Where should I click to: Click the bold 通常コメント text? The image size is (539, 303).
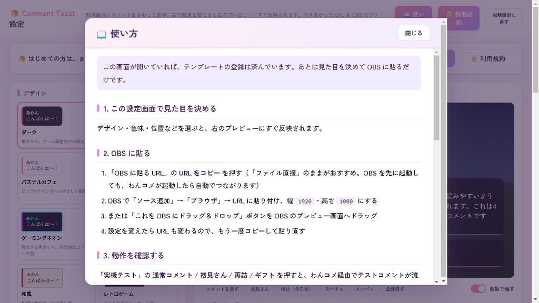(173, 275)
